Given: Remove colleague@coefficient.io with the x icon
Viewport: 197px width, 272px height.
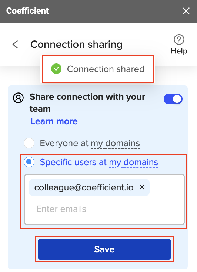Looking at the screenshot, I should click(142, 187).
